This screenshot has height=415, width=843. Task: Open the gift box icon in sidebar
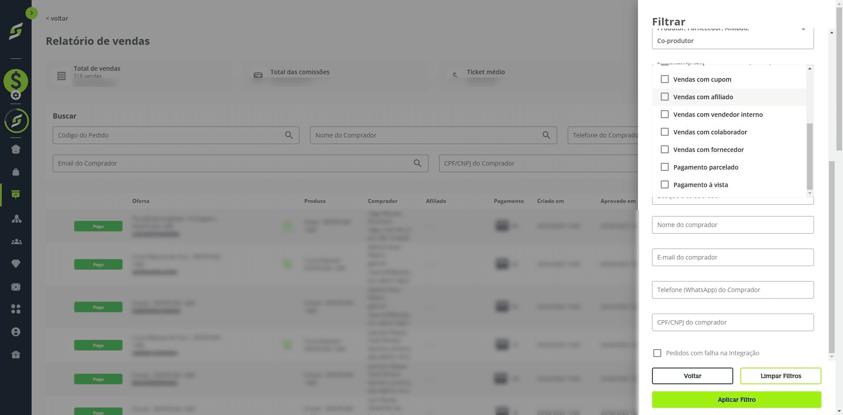pos(16,354)
